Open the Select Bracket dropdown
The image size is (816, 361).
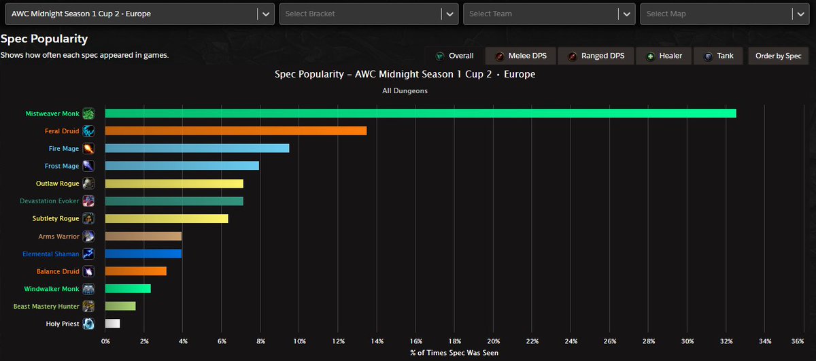pyautogui.click(x=369, y=14)
